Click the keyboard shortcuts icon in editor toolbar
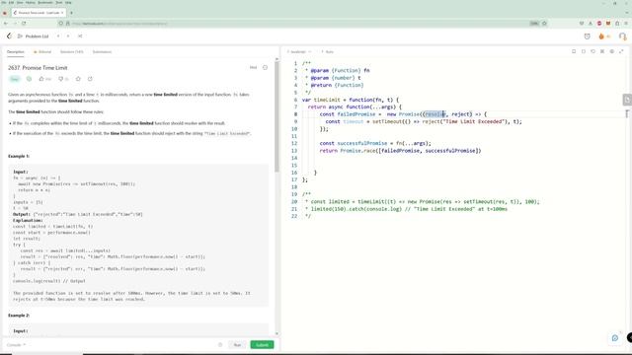 [x=602, y=51]
